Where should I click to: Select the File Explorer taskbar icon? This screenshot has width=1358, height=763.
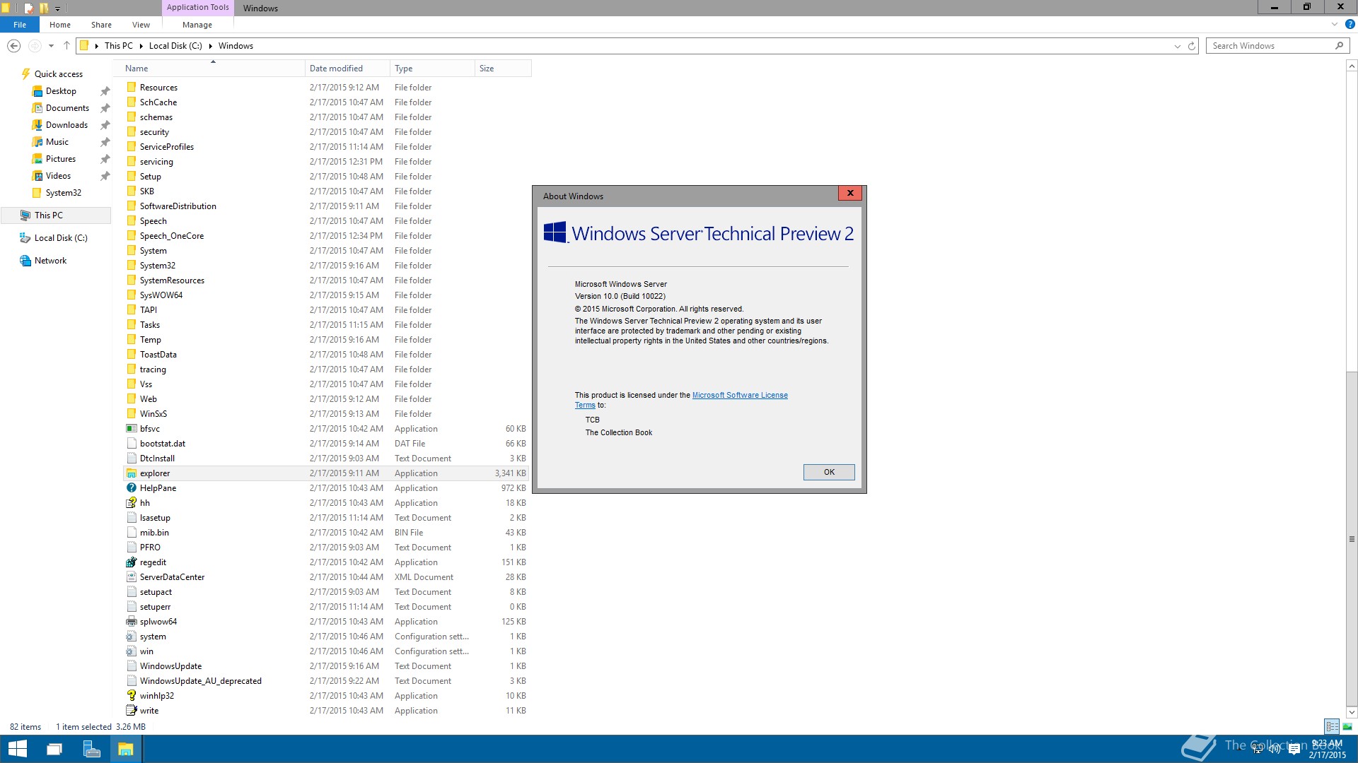(x=126, y=749)
